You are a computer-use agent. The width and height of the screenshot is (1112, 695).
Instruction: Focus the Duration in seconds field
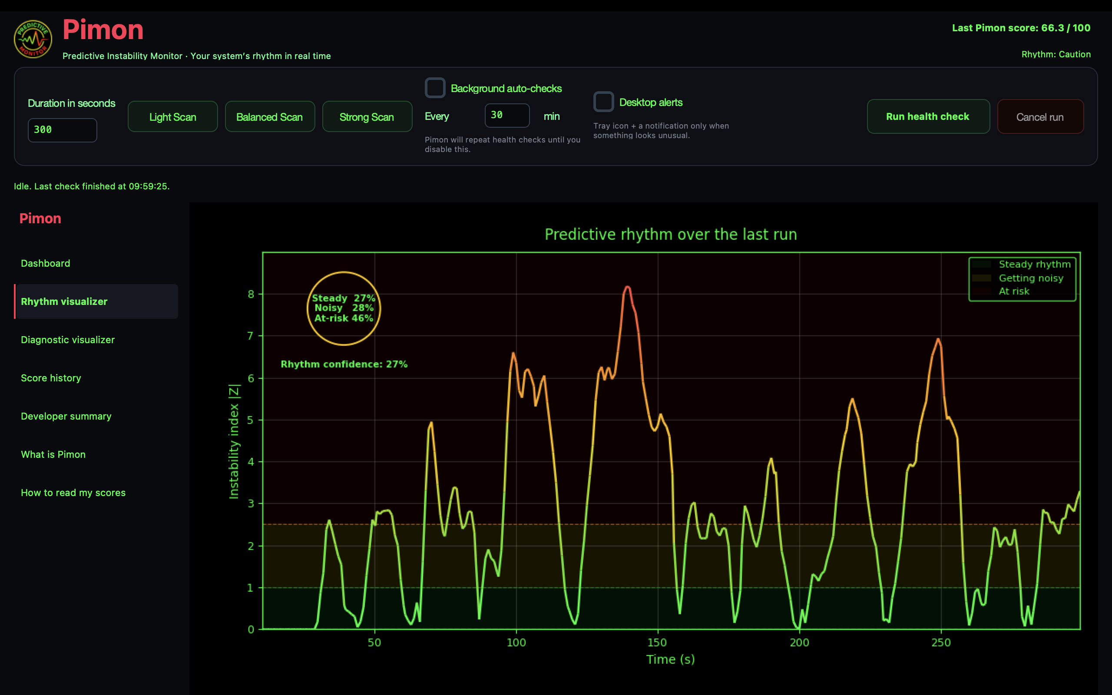63,130
